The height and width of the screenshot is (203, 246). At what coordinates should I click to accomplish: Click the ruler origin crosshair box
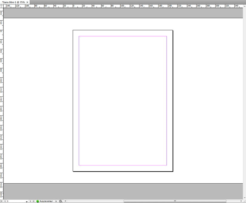coord(1,6)
